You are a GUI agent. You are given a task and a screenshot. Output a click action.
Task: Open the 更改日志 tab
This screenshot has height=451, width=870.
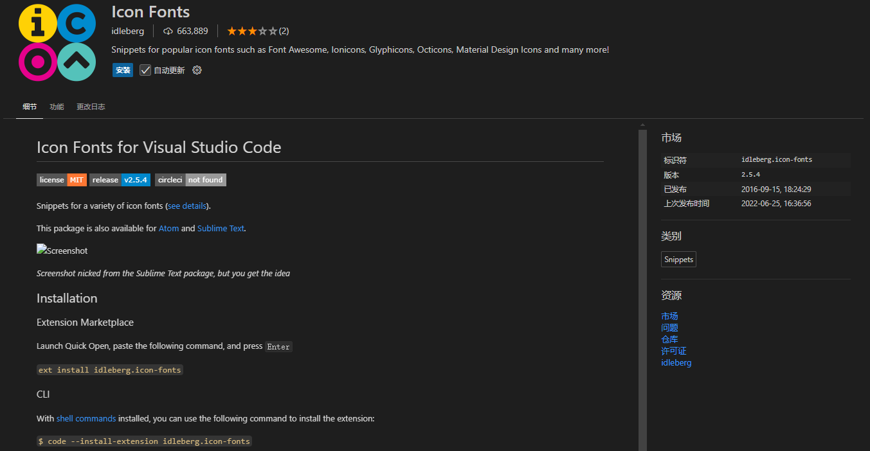(x=91, y=107)
